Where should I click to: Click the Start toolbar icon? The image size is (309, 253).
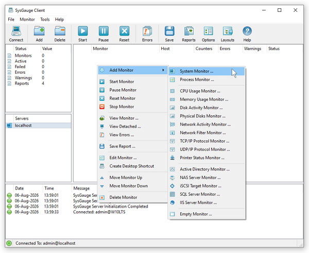click(x=83, y=34)
